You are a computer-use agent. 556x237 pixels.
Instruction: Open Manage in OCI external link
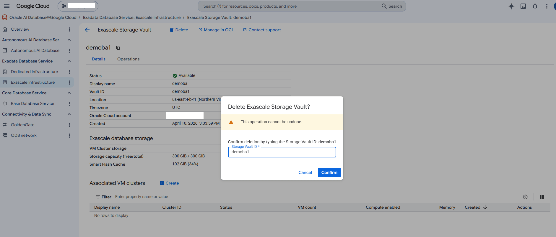click(x=216, y=30)
